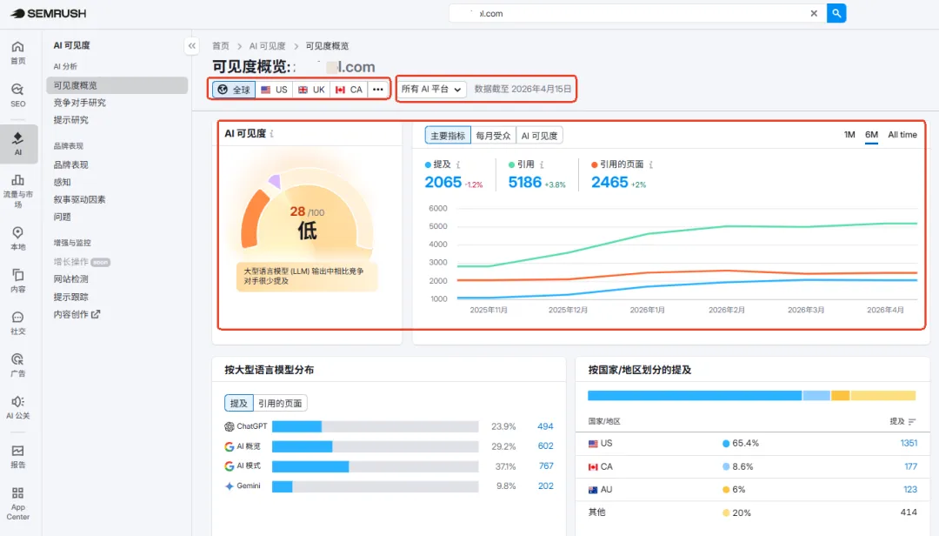The image size is (939, 536).
Task: Select the US region filter
Action: 274,90
